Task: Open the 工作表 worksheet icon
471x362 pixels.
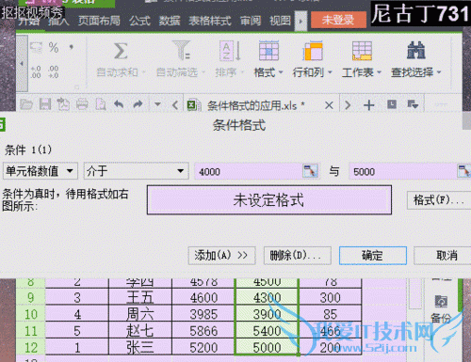Action: (x=362, y=51)
